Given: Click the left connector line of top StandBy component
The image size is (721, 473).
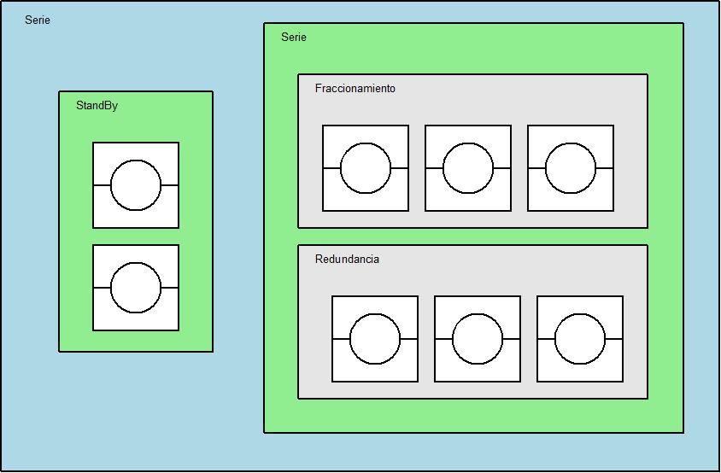Looking at the screenshot, I should coord(102,185).
